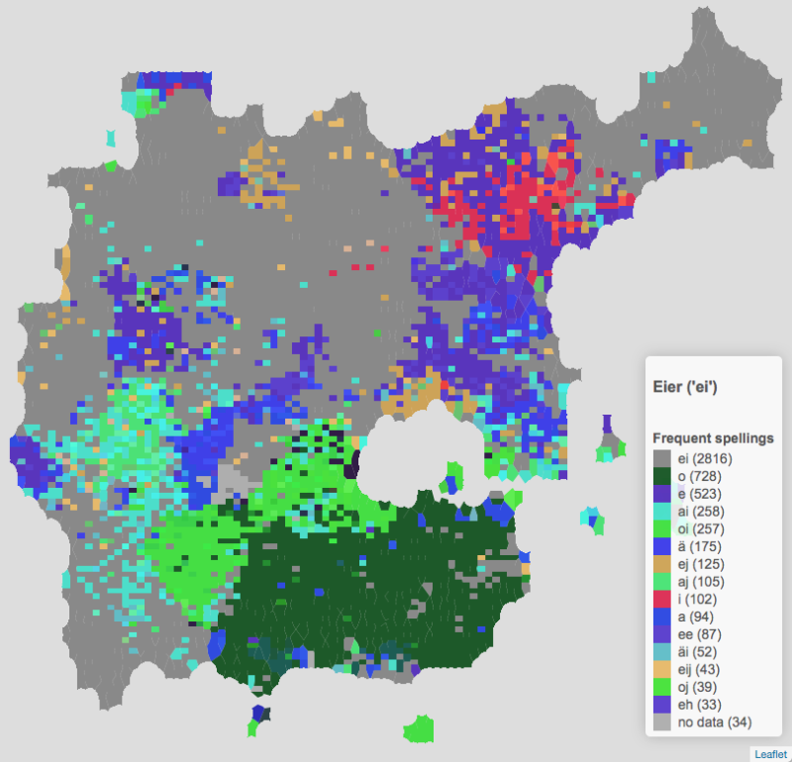Viewport: 792px width, 762px height.
Task: Open the Leaflet attribution link
Action: (x=770, y=754)
